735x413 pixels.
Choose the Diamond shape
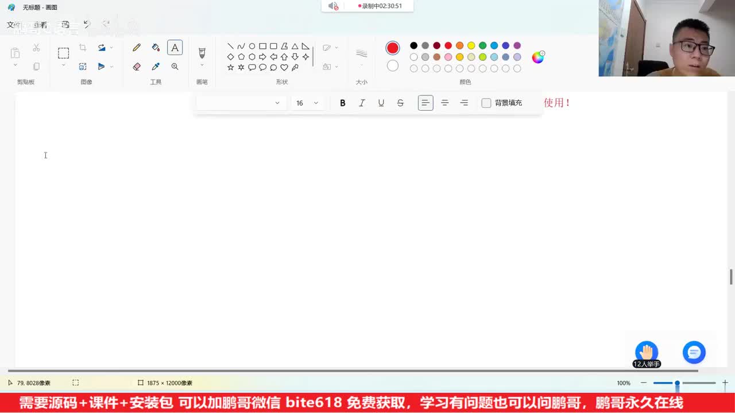pos(230,57)
